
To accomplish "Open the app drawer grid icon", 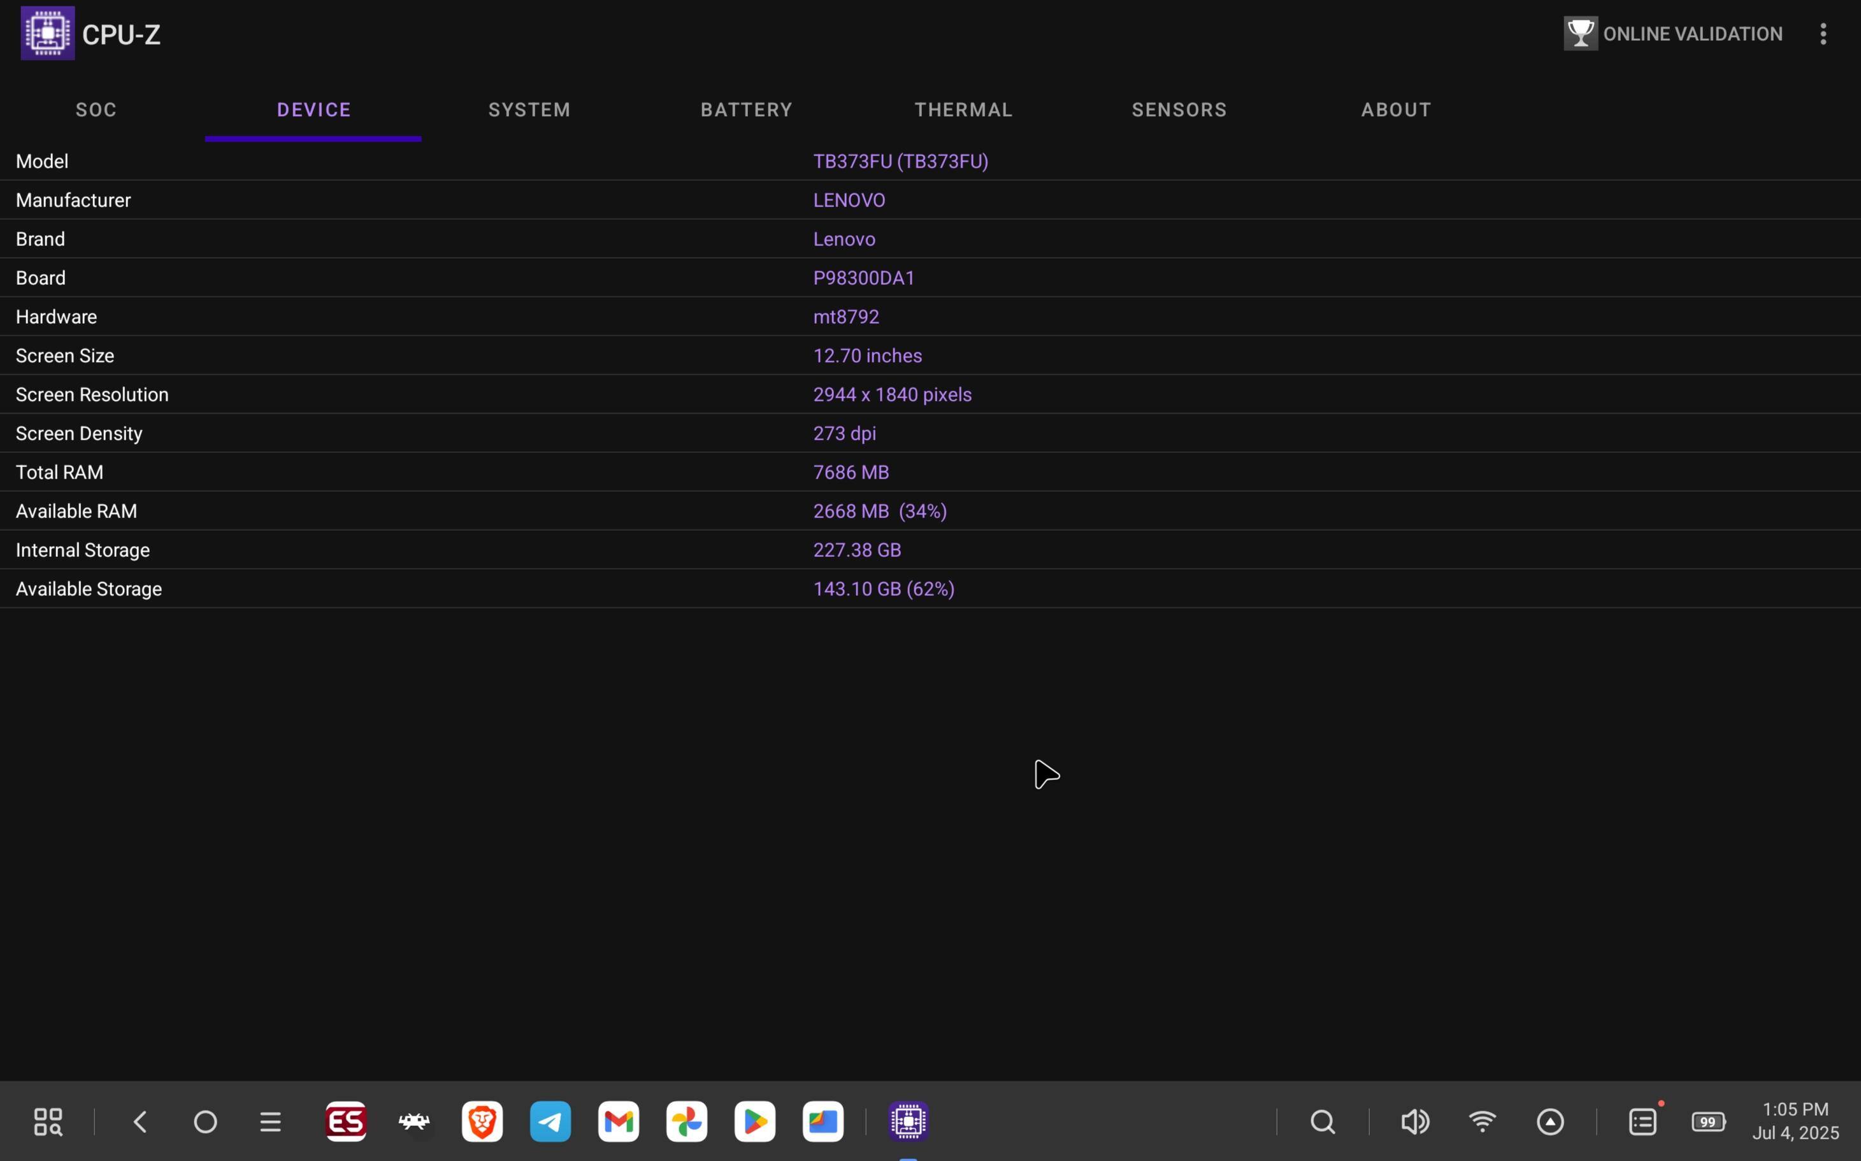I will click(x=48, y=1122).
